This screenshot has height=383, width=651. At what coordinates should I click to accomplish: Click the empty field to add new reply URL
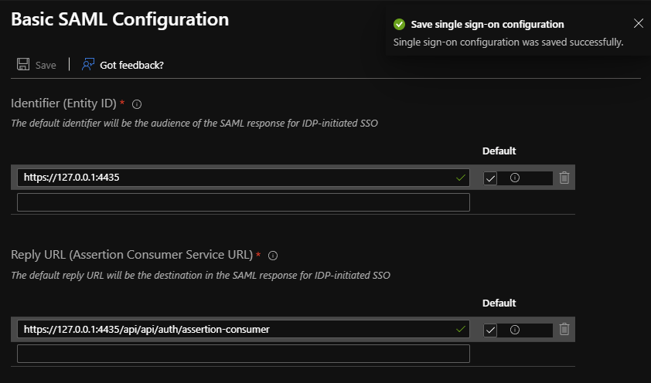coord(243,354)
